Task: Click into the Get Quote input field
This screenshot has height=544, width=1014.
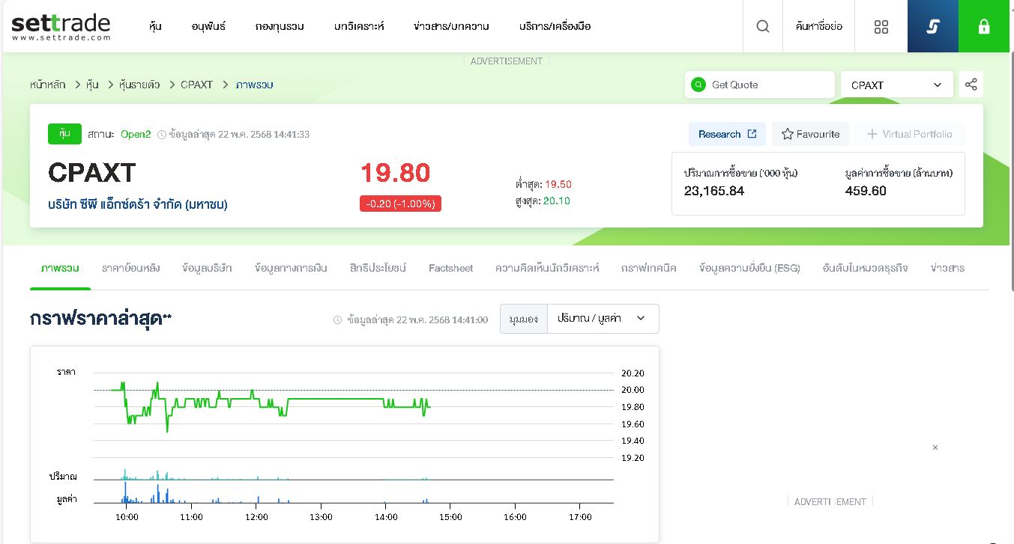Action: tap(760, 85)
